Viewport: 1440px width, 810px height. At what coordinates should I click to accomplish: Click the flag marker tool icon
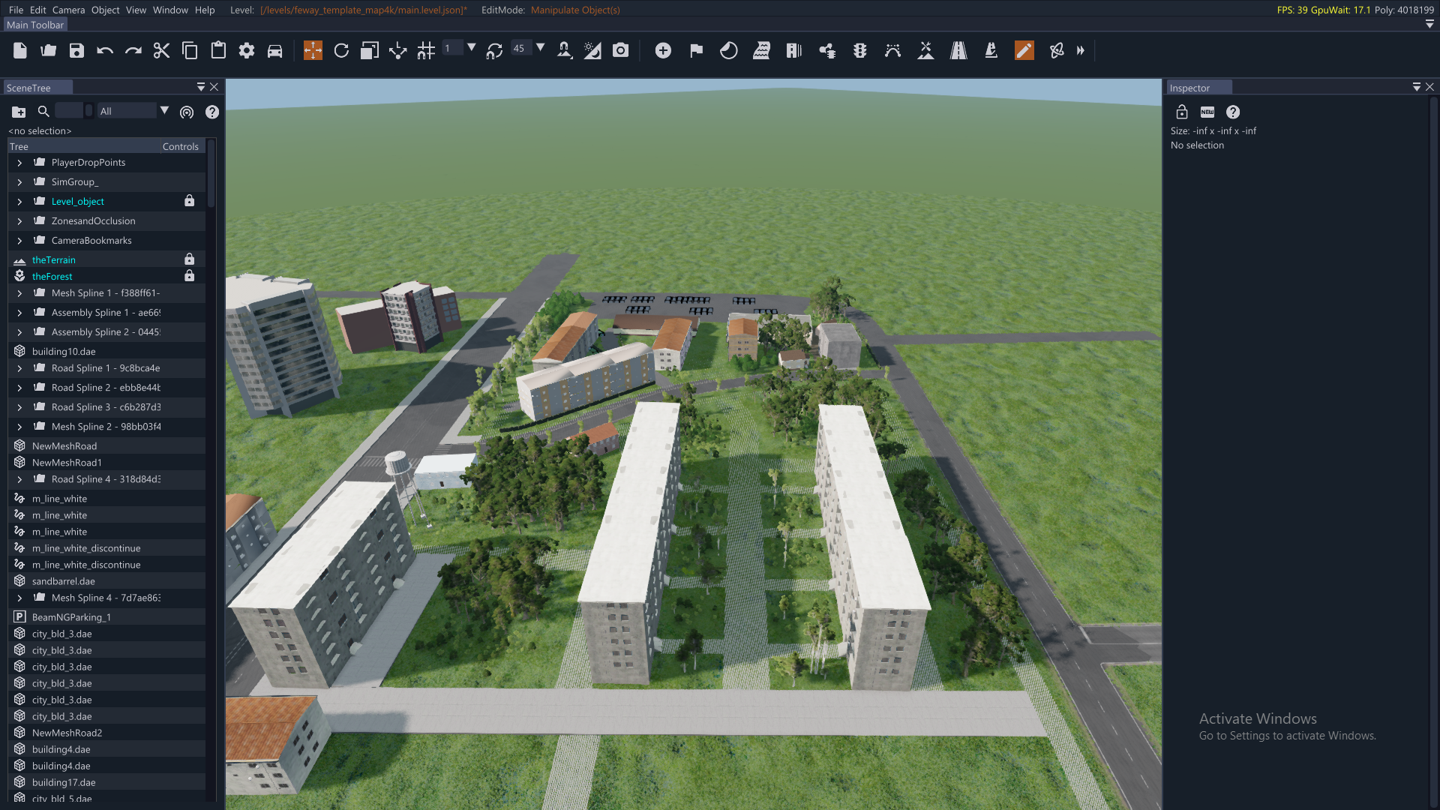(696, 50)
